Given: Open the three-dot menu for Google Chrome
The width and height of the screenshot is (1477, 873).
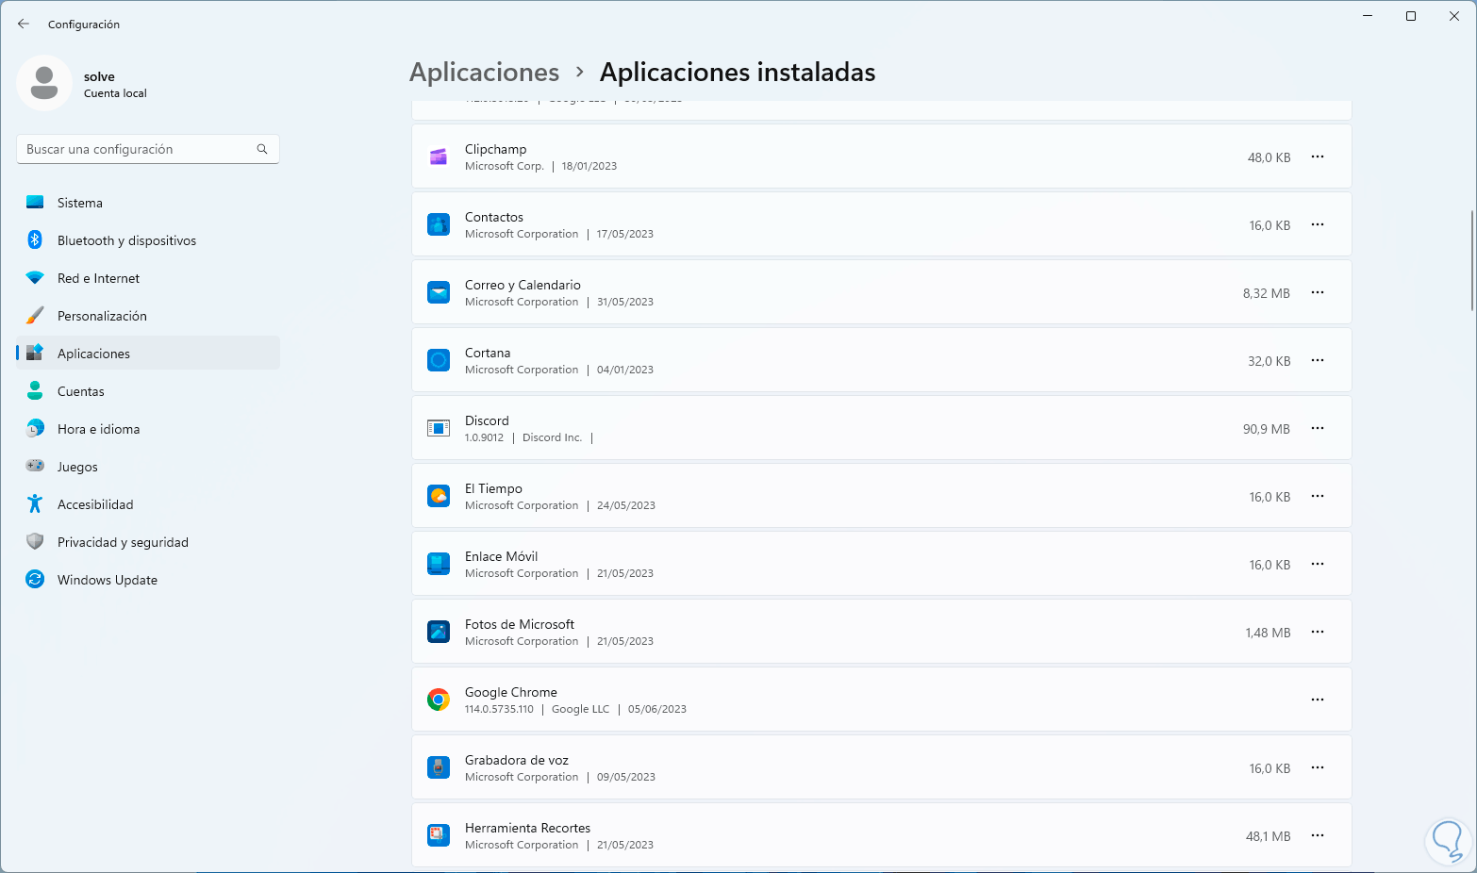Looking at the screenshot, I should [x=1318, y=700].
